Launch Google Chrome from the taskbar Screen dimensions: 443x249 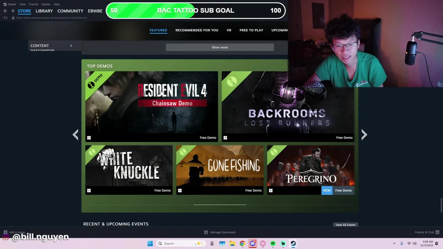242,243
